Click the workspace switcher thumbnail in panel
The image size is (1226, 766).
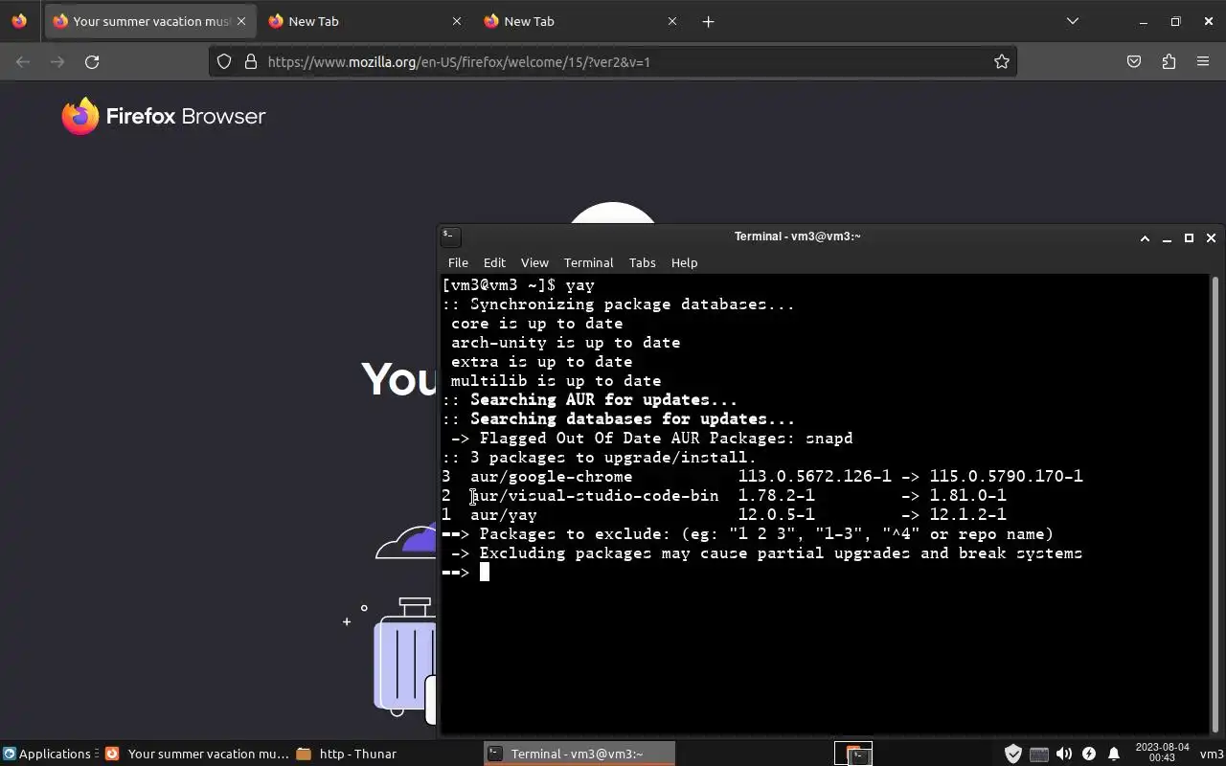point(852,754)
